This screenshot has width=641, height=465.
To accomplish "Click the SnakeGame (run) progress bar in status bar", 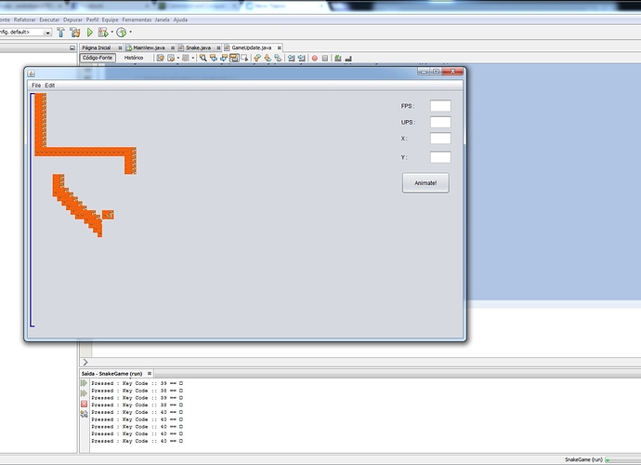I will pyautogui.click(x=622, y=460).
